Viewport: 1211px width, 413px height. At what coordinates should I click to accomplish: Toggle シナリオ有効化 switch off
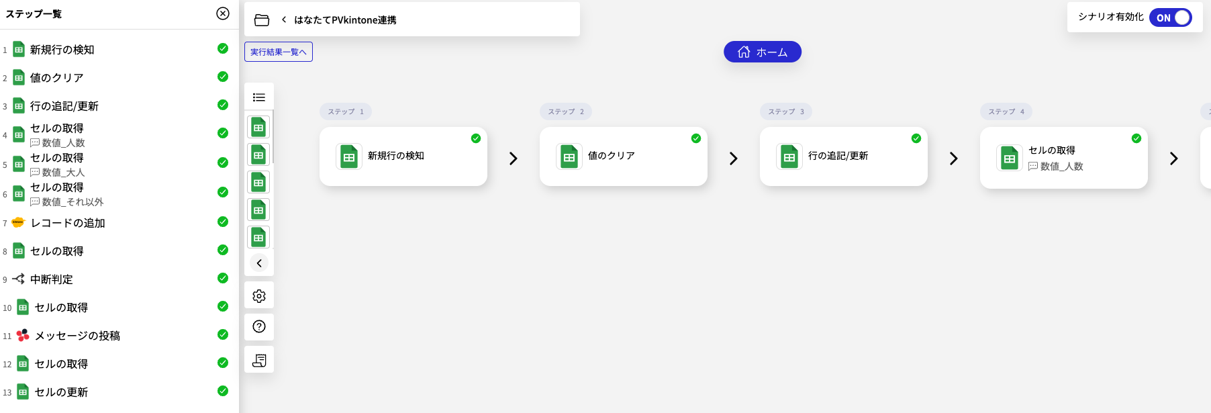tap(1171, 17)
